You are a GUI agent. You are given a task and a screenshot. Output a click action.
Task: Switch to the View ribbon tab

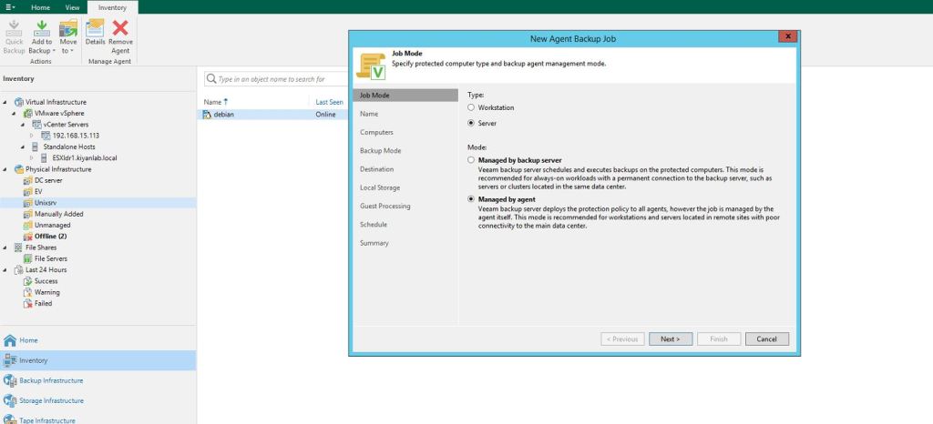(x=72, y=6)
